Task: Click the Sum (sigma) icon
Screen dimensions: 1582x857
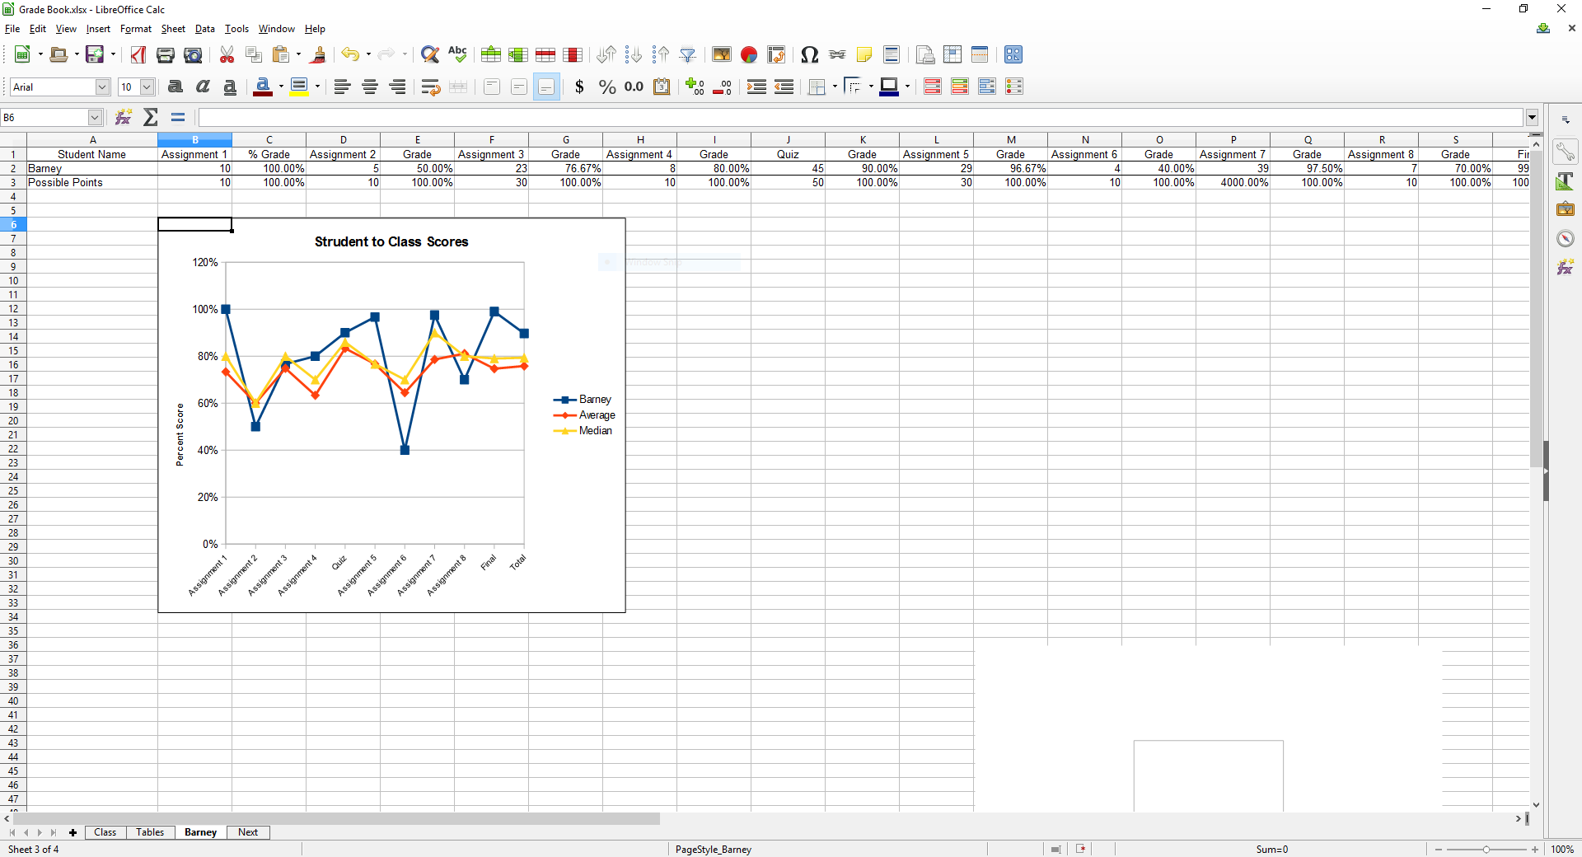Action: tap(150, 118)
